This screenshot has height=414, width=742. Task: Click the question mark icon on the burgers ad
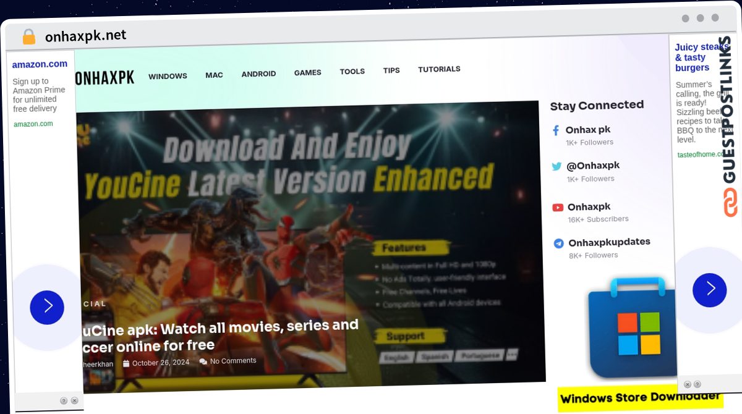coord(697,384)
